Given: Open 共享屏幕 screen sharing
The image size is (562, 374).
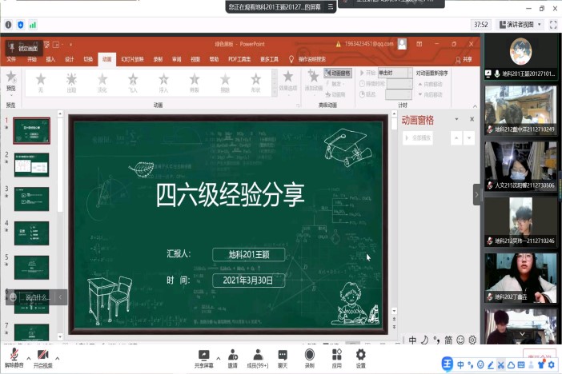Looking at the screenshot, I should pyautogui.click(x=203, y=354).
